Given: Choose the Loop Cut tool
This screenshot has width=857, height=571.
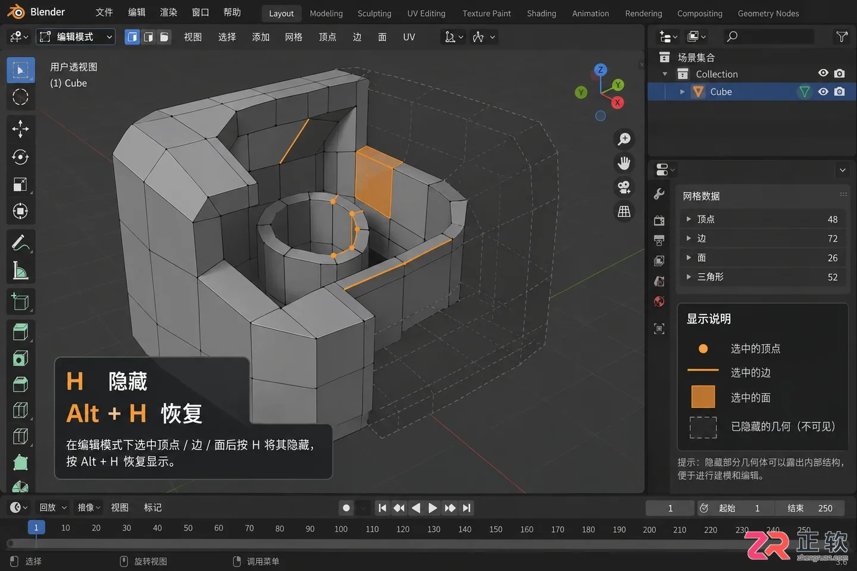Looking at the screenshot, I should point(20,410).
